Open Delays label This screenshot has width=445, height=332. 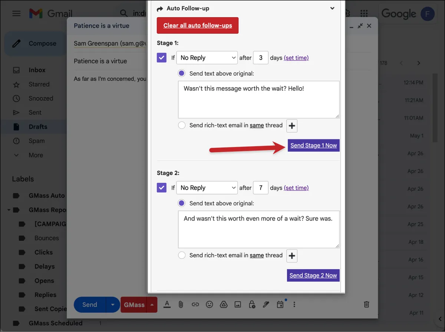point(44,266)
